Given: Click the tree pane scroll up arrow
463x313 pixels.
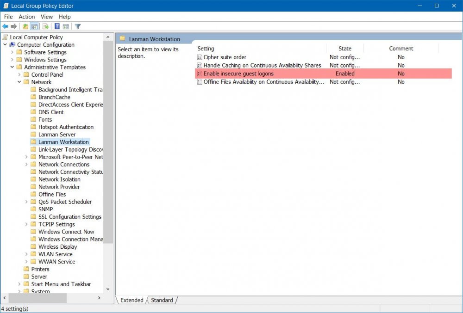Looking at the screenshot, I should (108, 37).
